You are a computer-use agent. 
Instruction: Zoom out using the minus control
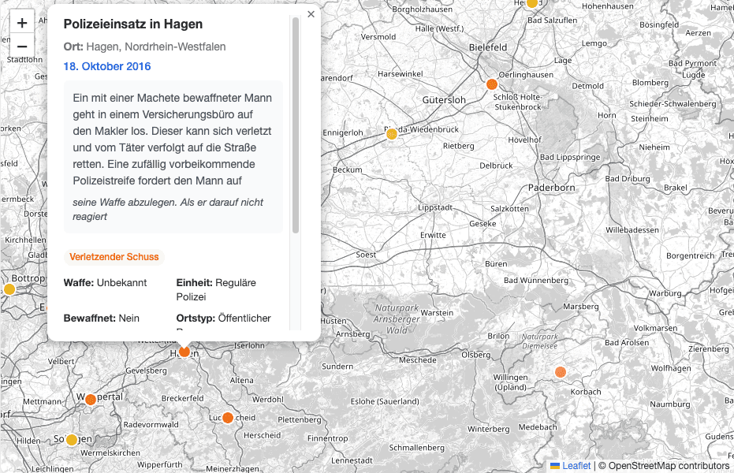pyautogui.click(x=21, y=47)
